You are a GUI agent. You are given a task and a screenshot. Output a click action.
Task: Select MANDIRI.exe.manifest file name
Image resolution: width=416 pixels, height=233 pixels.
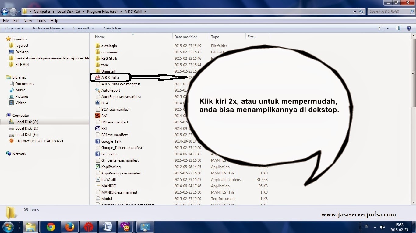119,192
